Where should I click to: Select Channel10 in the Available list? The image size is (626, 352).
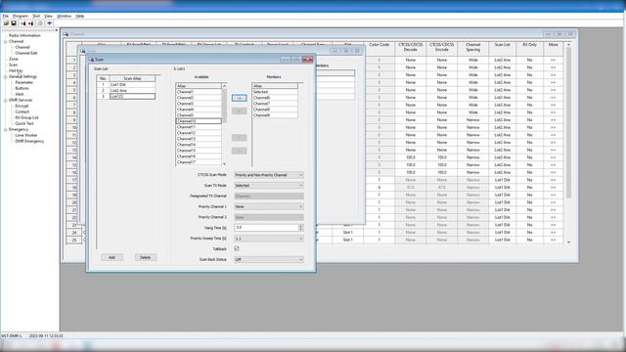coord(199,121)
